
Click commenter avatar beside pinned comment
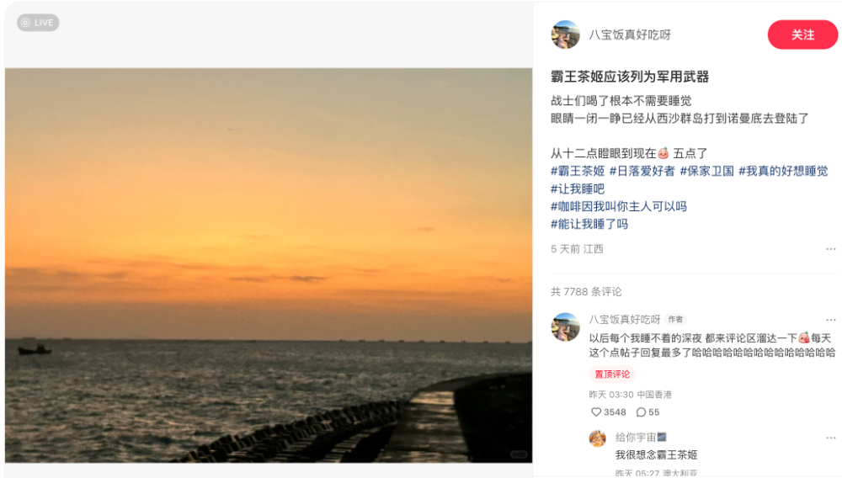click(566, 327)
